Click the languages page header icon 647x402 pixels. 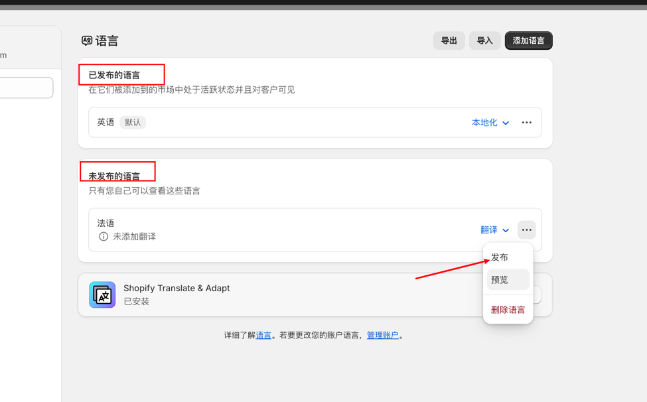[87, 40]
